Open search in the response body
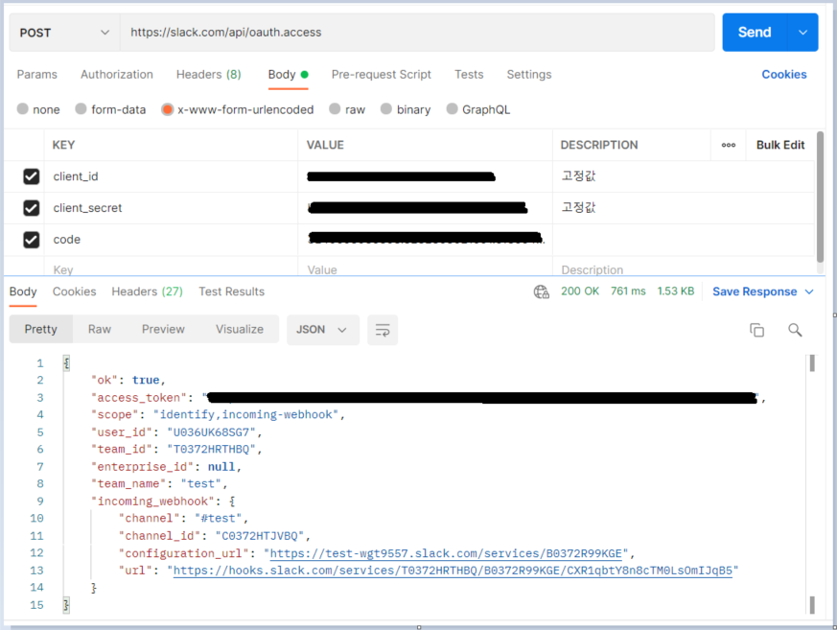This screenshot has width=837, height=630. pos(795,330)
